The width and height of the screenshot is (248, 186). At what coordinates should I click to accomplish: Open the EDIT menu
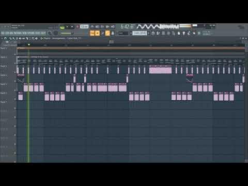pyautogui.click(x=7, y=33)
